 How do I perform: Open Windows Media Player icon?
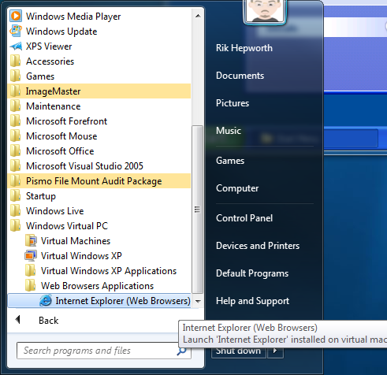(16, 16)
